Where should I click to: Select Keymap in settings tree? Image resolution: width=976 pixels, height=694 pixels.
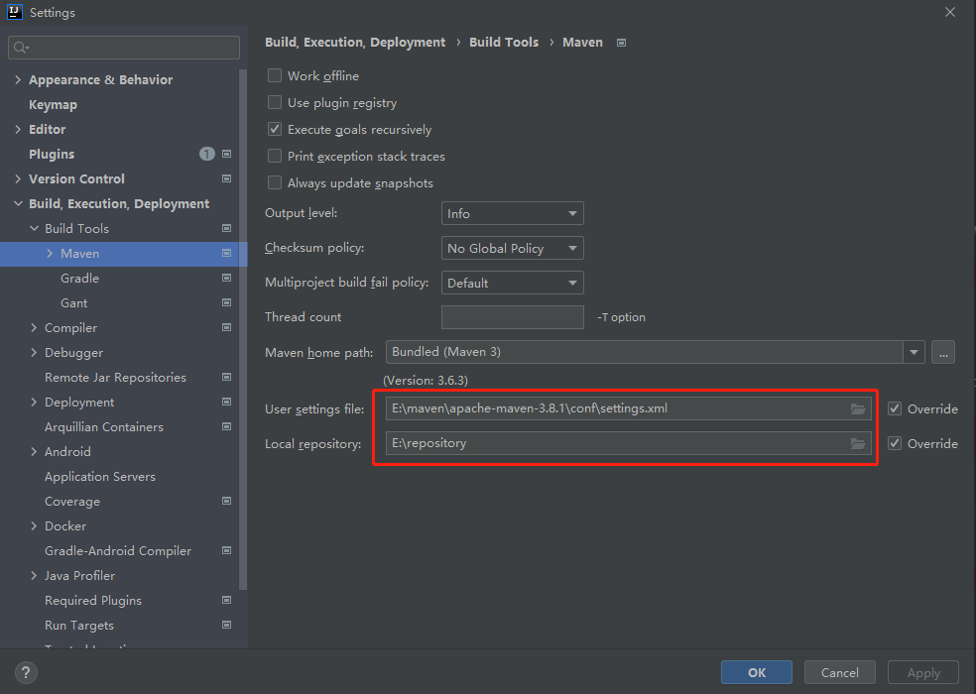click(x=53, y=104)
